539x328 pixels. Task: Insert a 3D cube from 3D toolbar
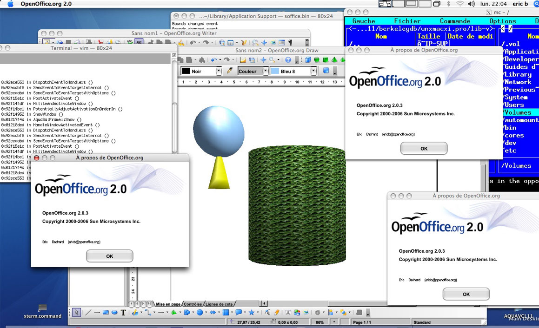pos(308,60)
